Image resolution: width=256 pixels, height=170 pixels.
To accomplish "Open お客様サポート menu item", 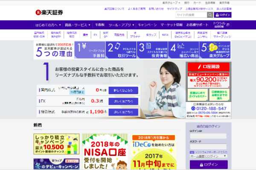I will [x=197, y=25].
